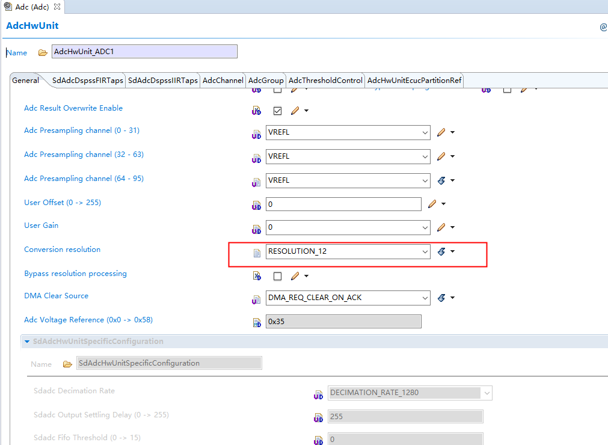Click the Bypass resolution processing label link
This screenshot has height=445, width=608.
tap(75, 274)
